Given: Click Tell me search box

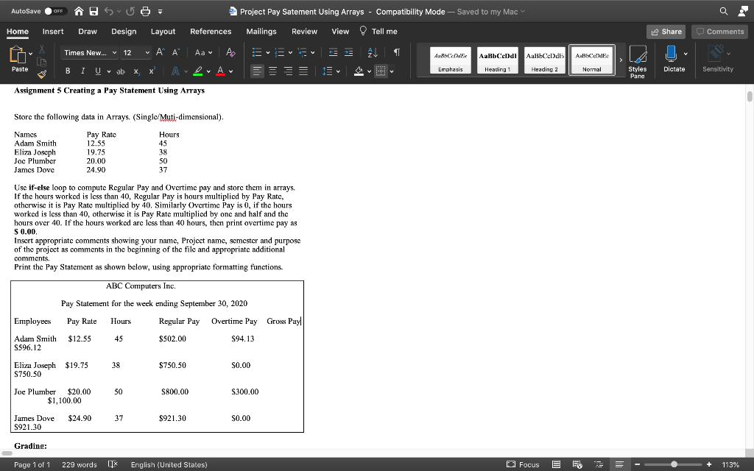Looking at the screenshot, I should [379, 31].
